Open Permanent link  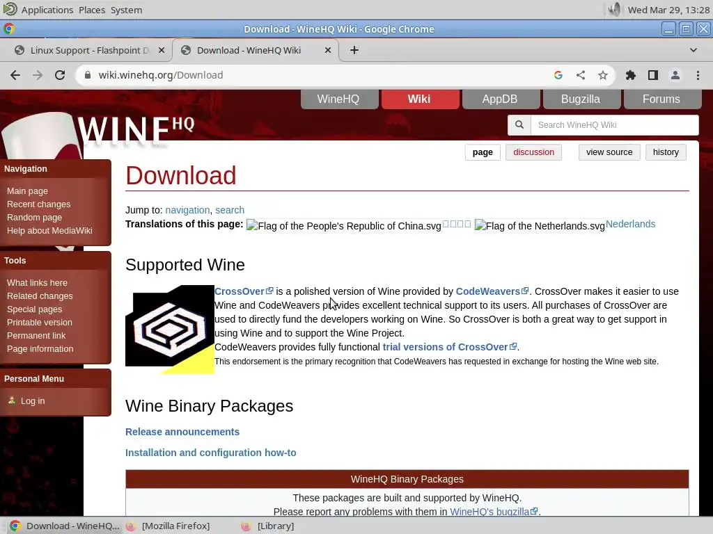[36, 336]
